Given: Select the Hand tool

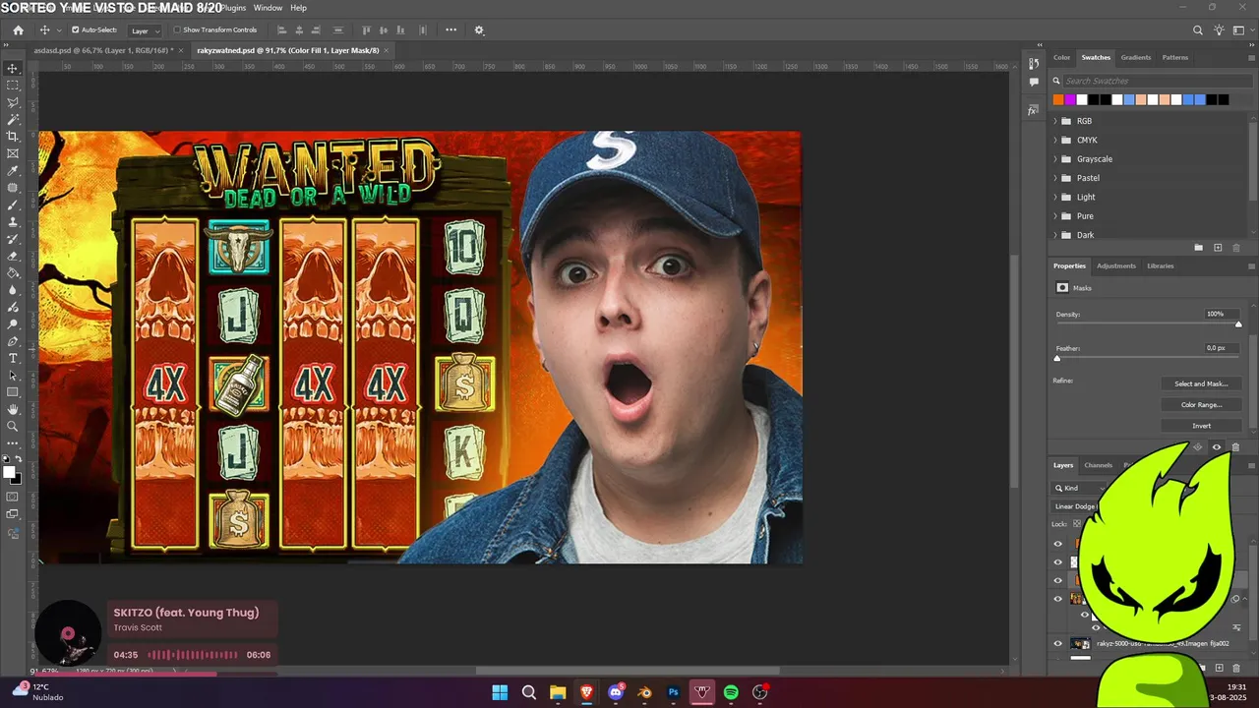Looking at the screenshot, I should click(13, 409).
